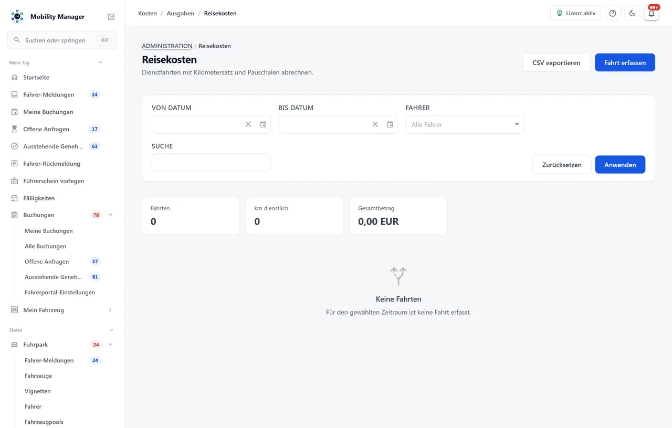Image resolution: width=672 pixels, height=428 pixels.
Task: Click the Fahrt erfassen button
Action: pos(625,62)
